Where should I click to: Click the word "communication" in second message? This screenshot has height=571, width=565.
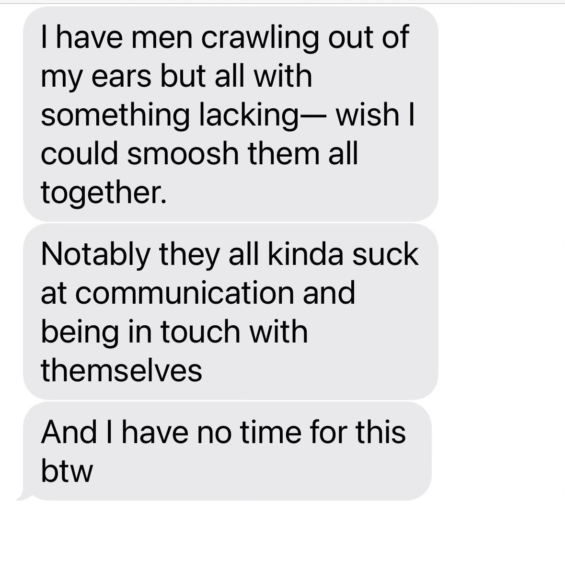[x=184, y=293]
